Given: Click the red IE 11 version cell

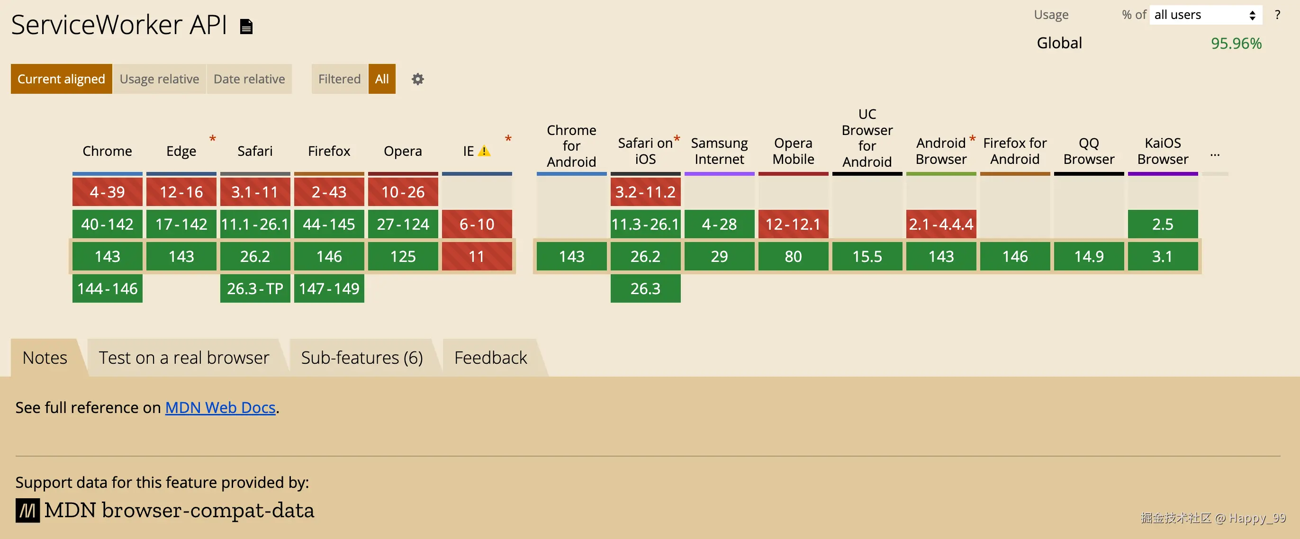Looking at the screenshot, I should tap(477, 256).
